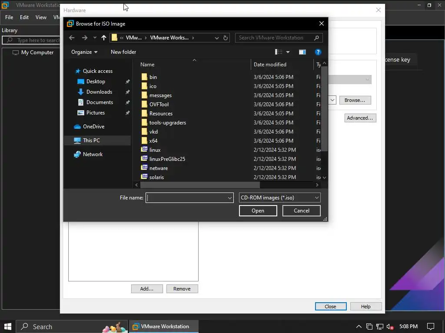Open view options dropdown arrow
This screenshot has width=445, height=333.
coord(288,52)
